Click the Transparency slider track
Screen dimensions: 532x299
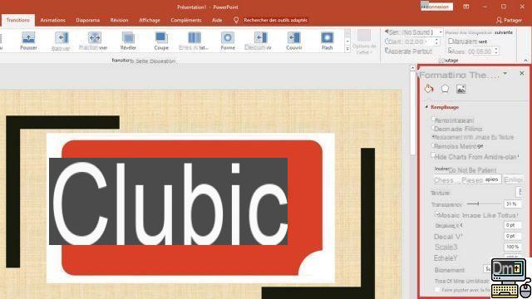[x=483, y=204]
